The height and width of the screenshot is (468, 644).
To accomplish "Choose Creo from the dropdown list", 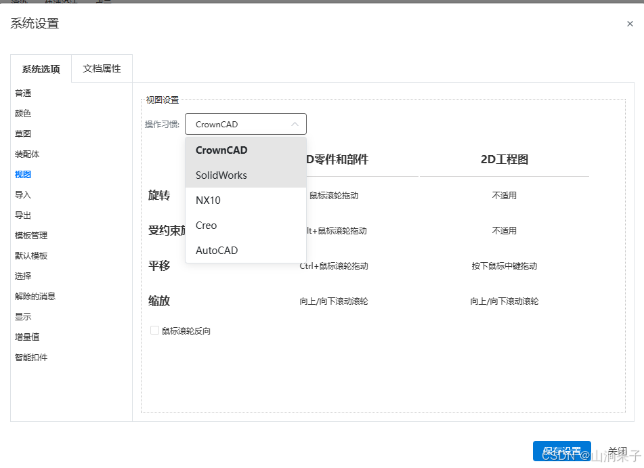I will 246,225.
